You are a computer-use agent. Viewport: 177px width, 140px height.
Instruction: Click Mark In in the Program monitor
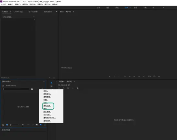[x=115, y=76]
